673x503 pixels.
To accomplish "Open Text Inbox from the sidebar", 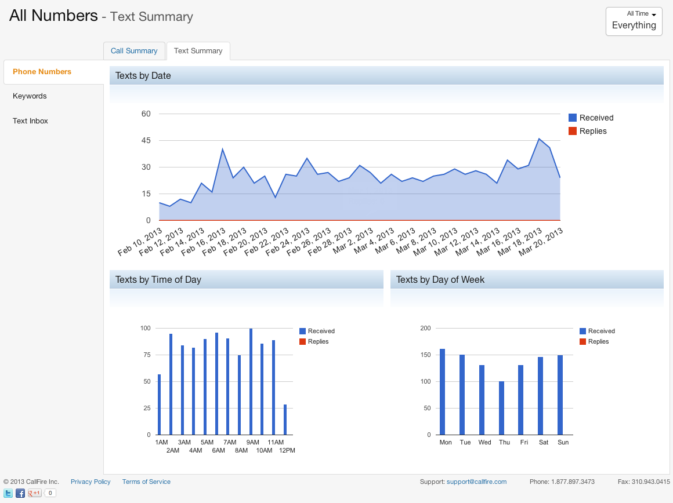I will coord(30,121).
